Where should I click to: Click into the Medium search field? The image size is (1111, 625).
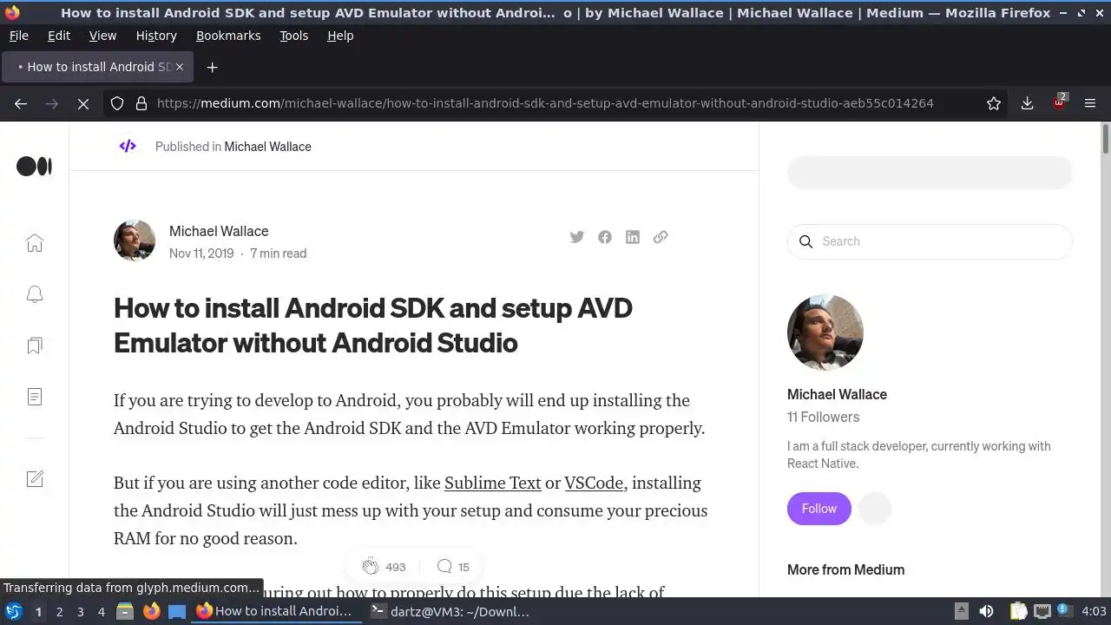pos(930,241)
